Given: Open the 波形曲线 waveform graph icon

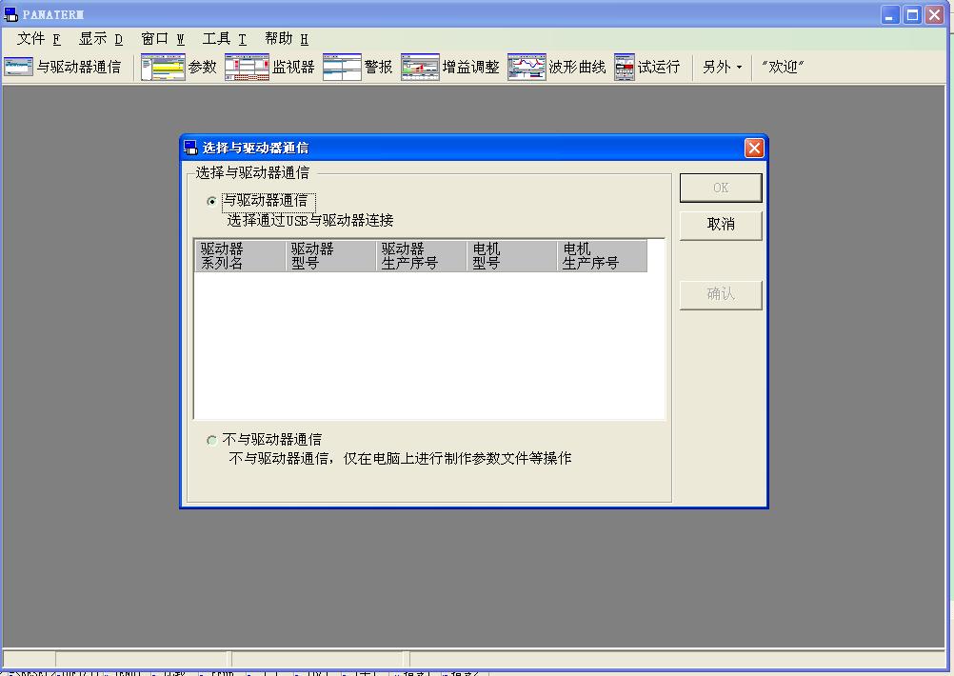Looking at the screenshot, I should [527, 67].
